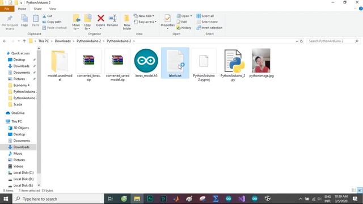The width and height of the screenshot is (363, 204).
Task: Switch to the Home tab
Action: [22, 9]
